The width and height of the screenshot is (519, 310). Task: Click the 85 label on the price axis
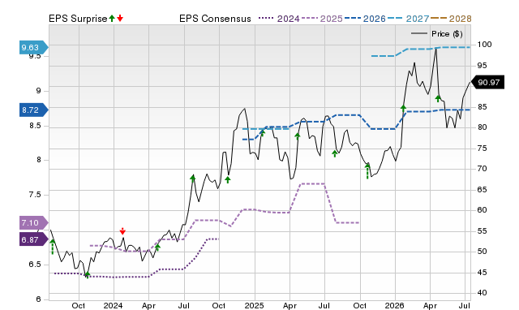pos(482,107)
